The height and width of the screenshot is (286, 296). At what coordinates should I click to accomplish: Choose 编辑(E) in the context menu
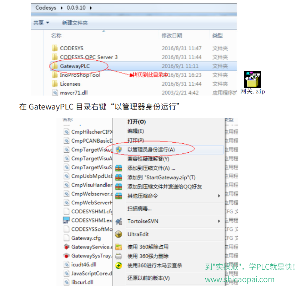(136, 131)
